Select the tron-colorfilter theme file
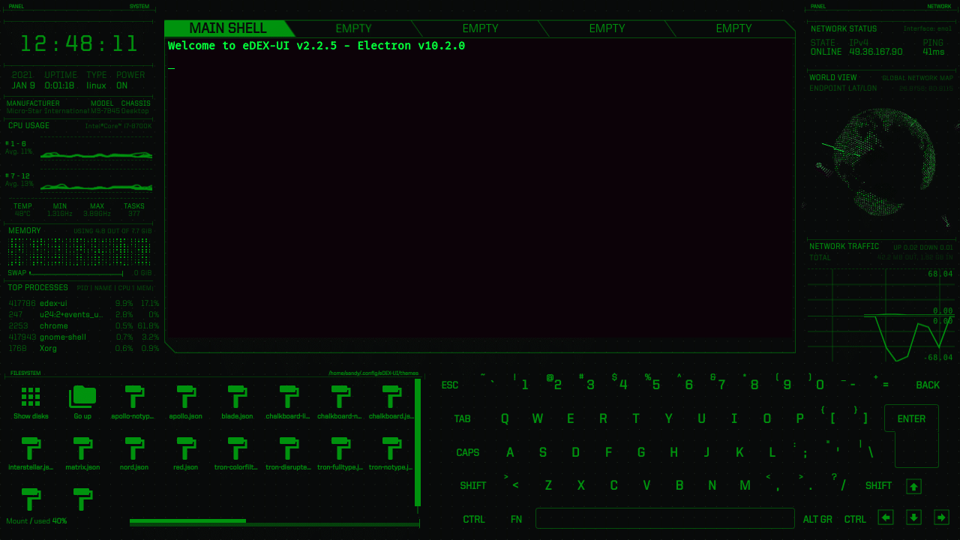The width and height of the screenshot is (960, 540). click(238, 450)
